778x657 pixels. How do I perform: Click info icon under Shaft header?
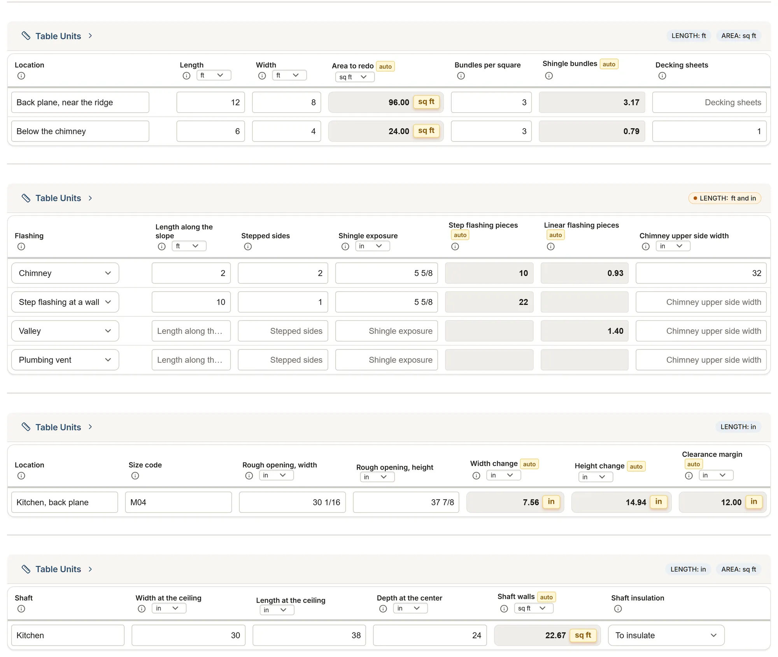tap(21, 608)
